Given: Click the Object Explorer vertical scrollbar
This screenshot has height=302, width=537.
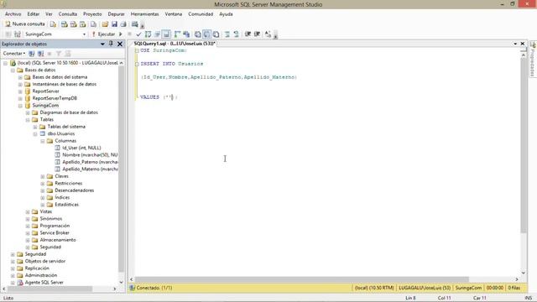Looking at the screenshot, I should tap(121, 169).
